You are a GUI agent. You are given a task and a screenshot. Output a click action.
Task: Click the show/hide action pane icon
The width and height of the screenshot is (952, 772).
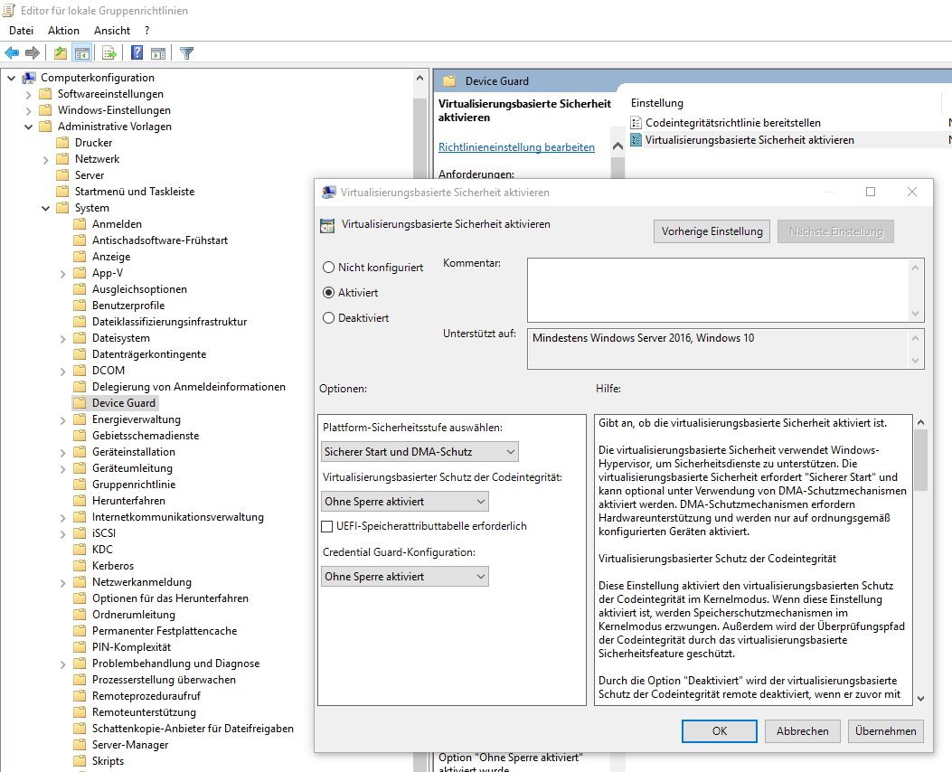coord(158,52)
